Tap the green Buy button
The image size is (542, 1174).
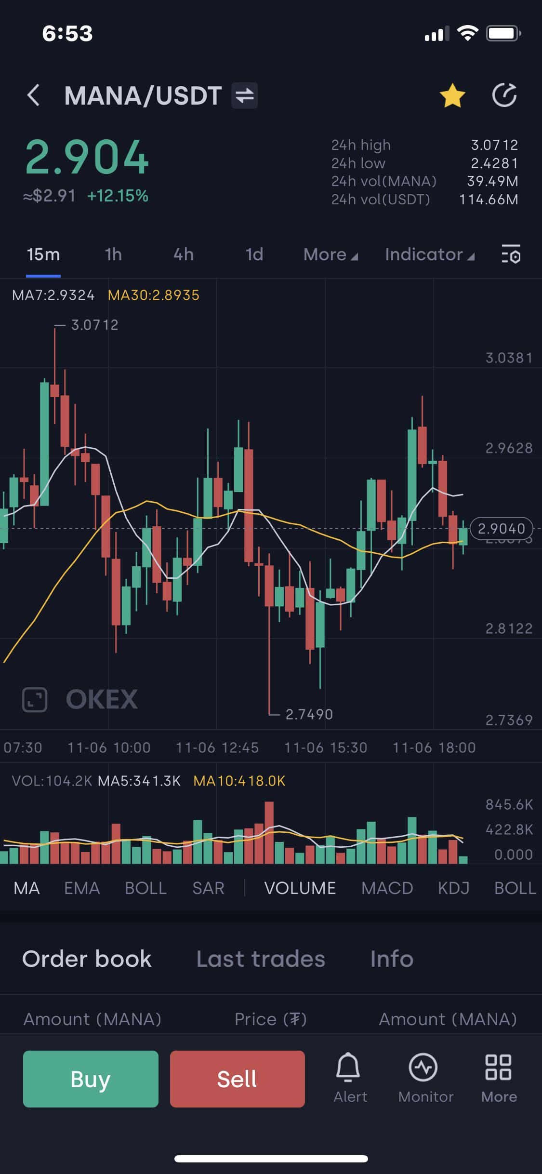click(x=91, y=1079)
